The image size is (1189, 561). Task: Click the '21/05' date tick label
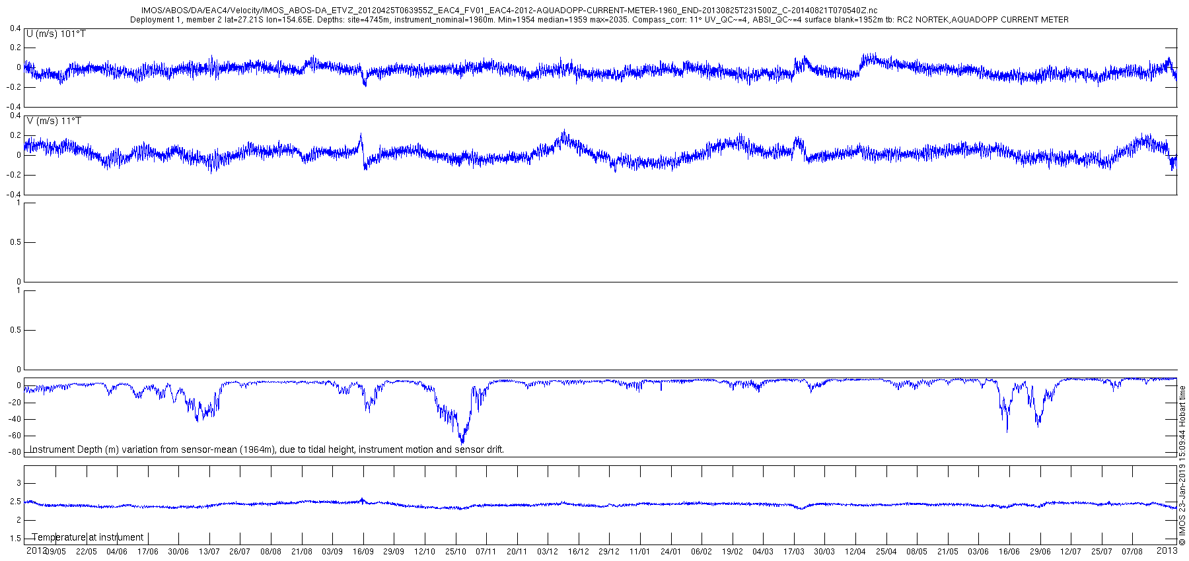coord(948,552)
